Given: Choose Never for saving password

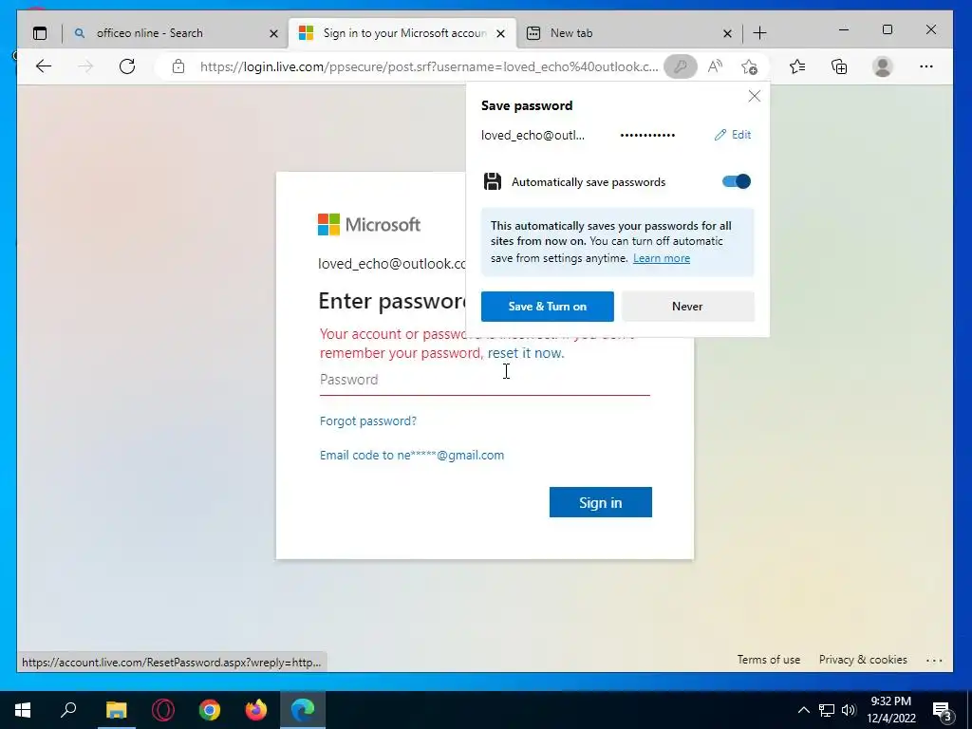Looking at the screenshot, I should point(687,307).
